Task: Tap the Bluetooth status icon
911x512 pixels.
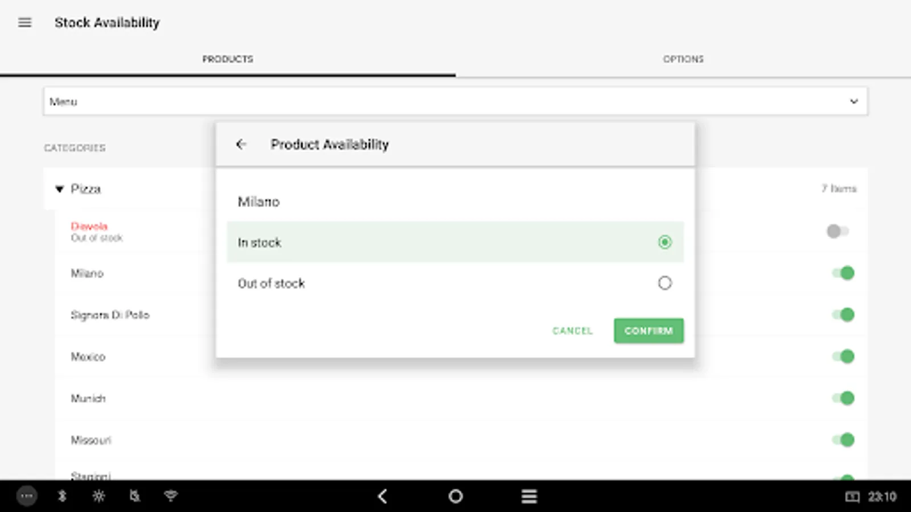Action: click(x=62, y=496)
